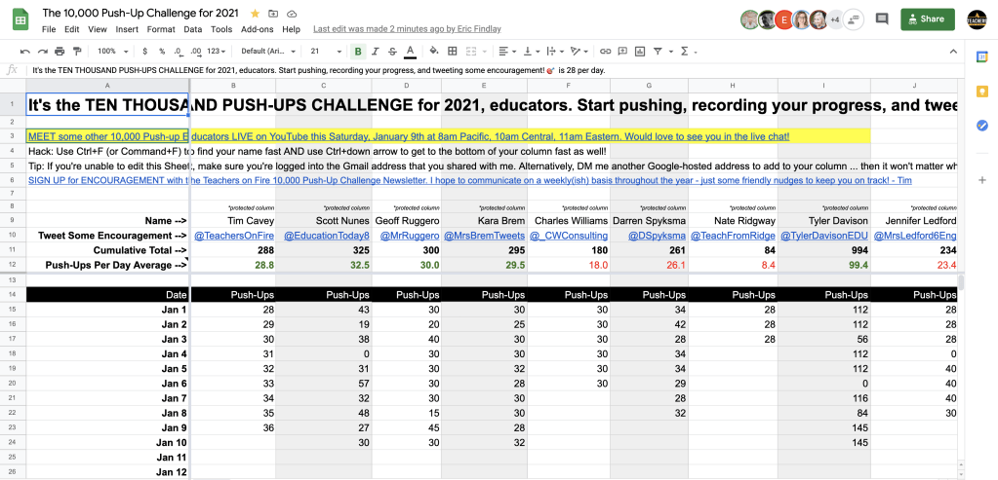Open the @TeachersOnFire Twitter link
The image size is (998, 480).
click(x=235, y=235)
